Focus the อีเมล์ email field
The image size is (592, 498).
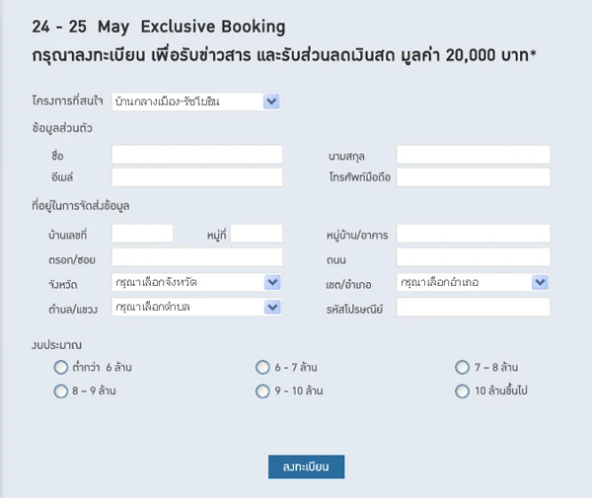197,178
